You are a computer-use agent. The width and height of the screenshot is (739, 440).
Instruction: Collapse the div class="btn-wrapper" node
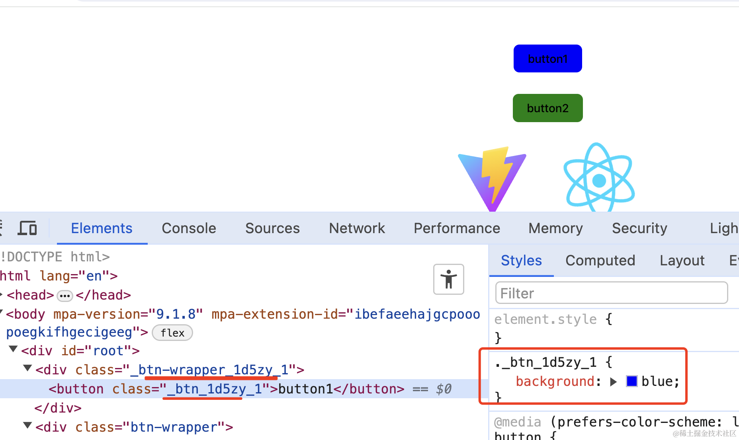pyautogui.click(x=27, y=425)
